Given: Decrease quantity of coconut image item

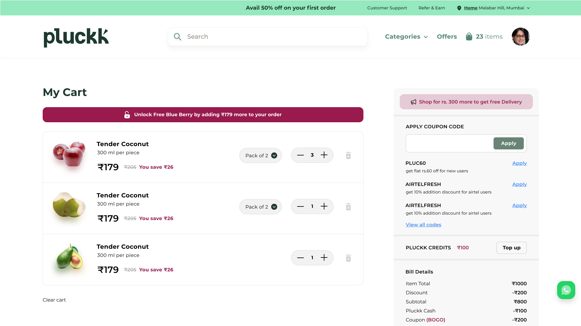Looking at the screenshot, I should tap(300, 206).
